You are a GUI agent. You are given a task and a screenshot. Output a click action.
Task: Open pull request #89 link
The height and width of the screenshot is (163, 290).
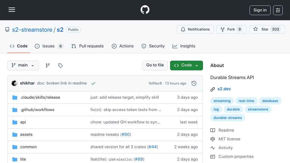pos(139,159)
